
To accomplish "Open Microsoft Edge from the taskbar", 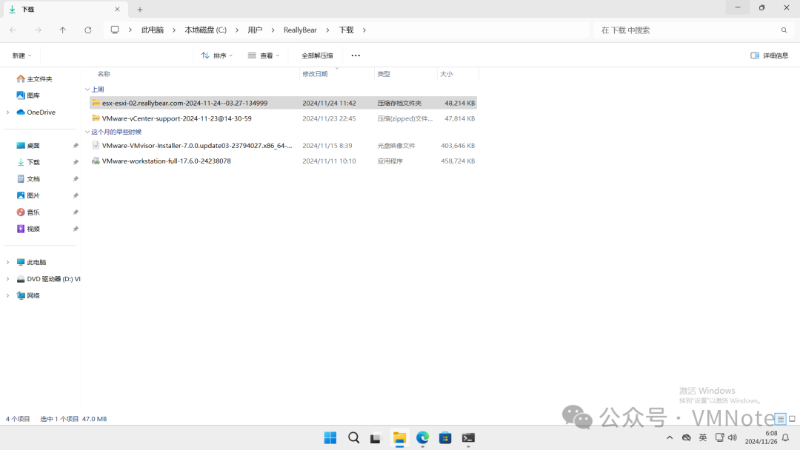I will [x=422, y=437].
